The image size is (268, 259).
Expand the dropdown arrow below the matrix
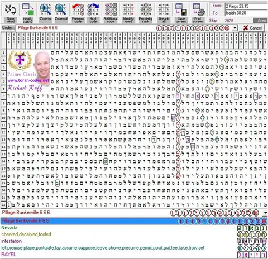click(x=265, y=213)
